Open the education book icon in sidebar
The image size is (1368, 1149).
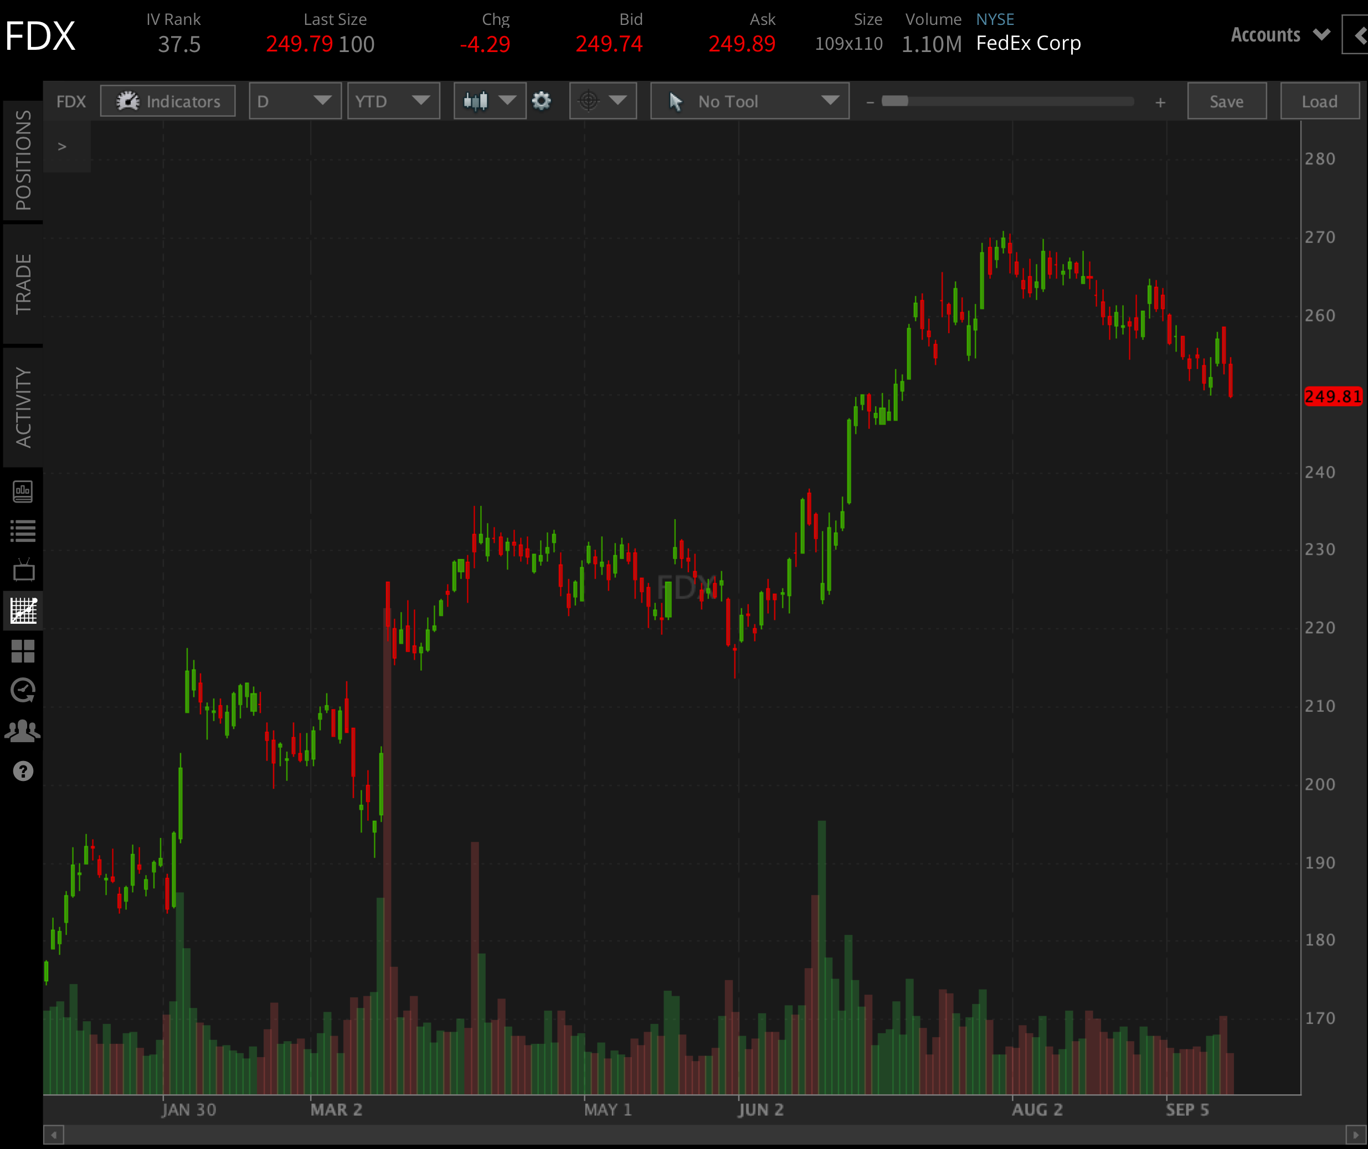tap(23, 493)
